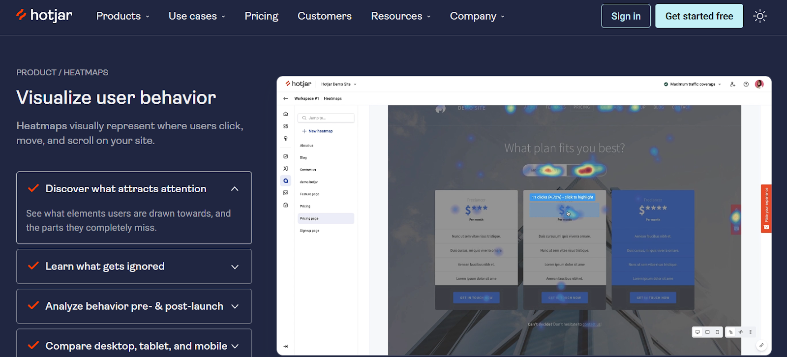Expand the Company dropdown menu

477,16
